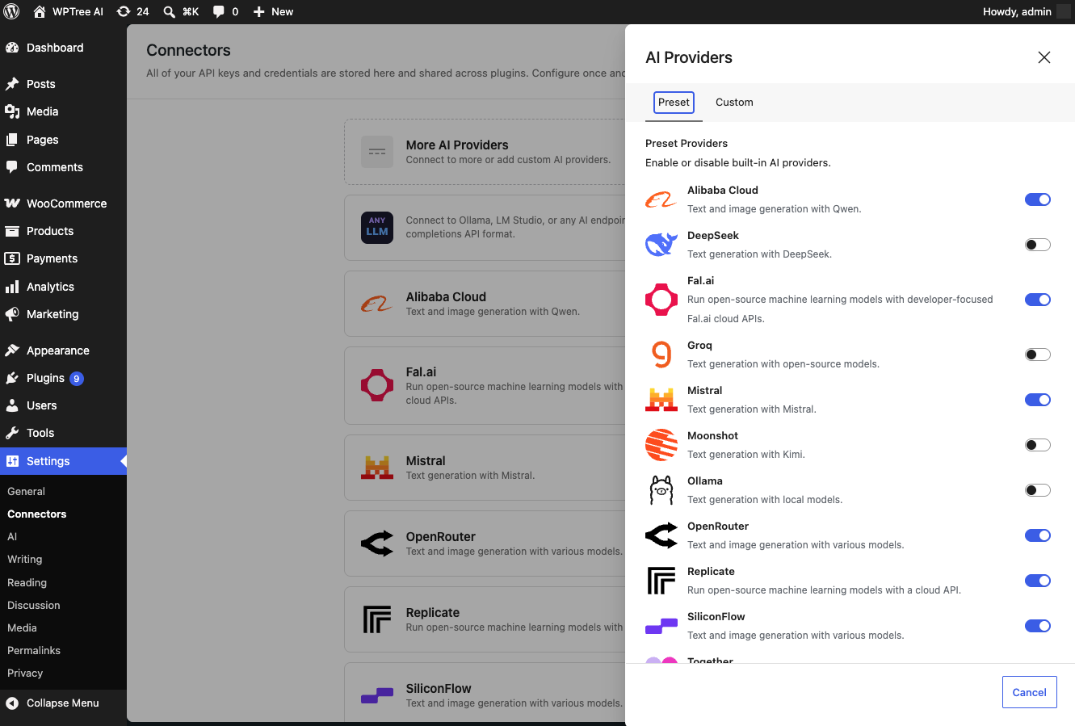Open Privacy settings
This screenshot has height=726, width=1075.
click(x=25, y=673)
